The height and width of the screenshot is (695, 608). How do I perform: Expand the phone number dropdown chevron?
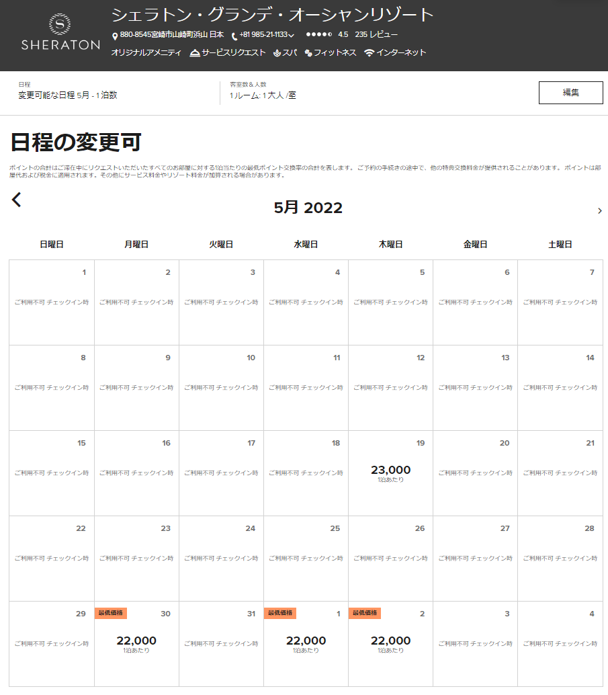[292, 36]
